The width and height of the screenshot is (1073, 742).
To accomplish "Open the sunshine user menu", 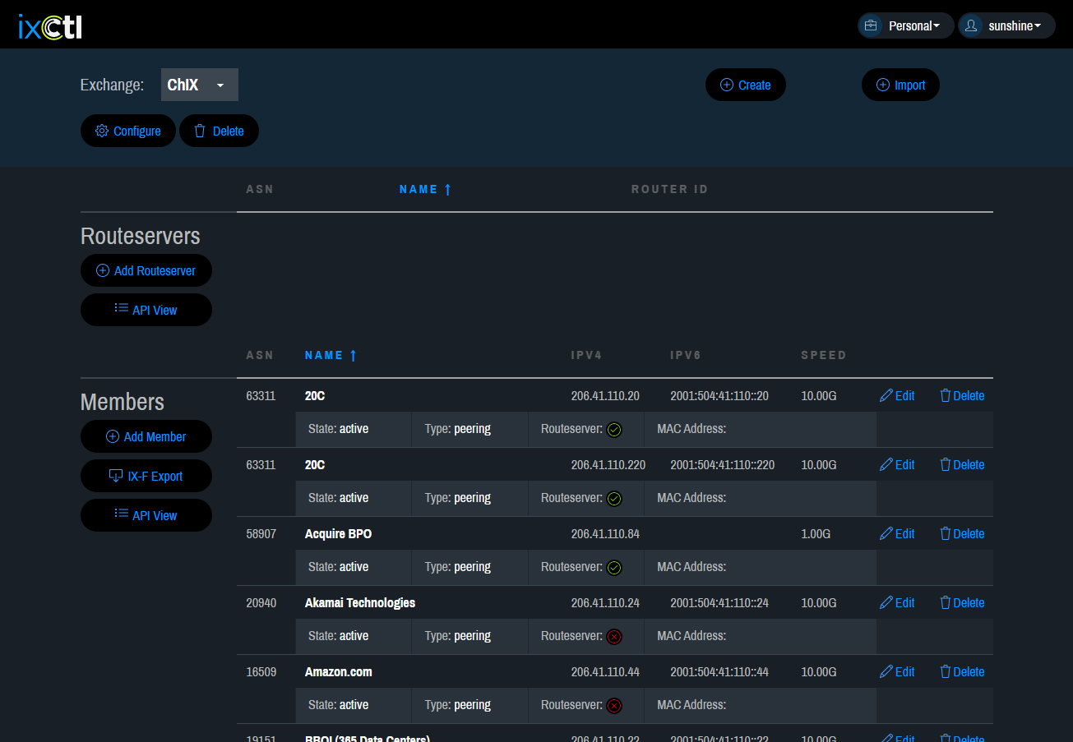I will point(1006,25).
